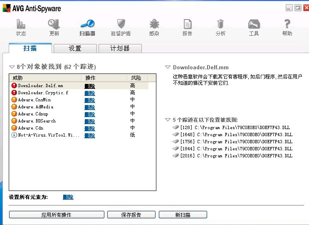Click trace path text for [2016] D0EF7F43.DLL
This screenshot has width=309, height=225.
click(236, 156)
